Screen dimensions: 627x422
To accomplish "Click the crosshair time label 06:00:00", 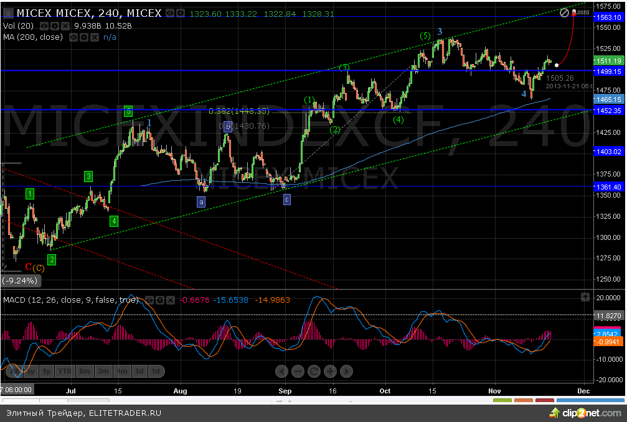I will [17, 390].
